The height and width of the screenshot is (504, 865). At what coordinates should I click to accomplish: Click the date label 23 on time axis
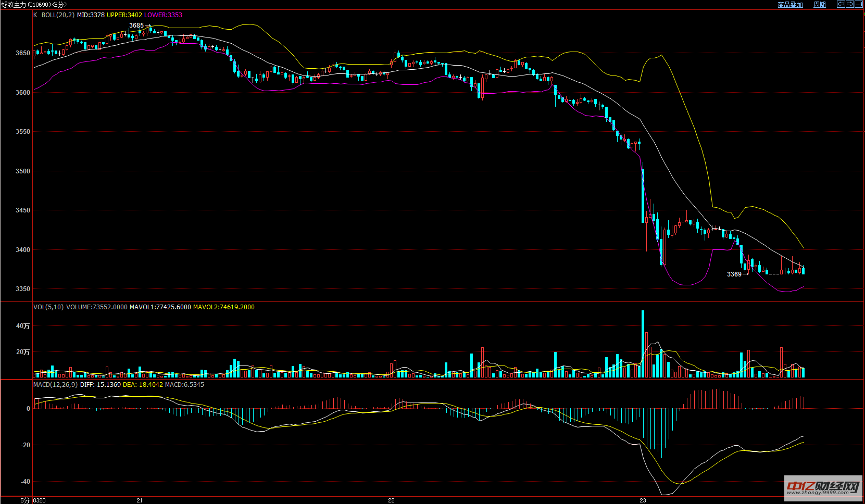click(x=643, y=500)
